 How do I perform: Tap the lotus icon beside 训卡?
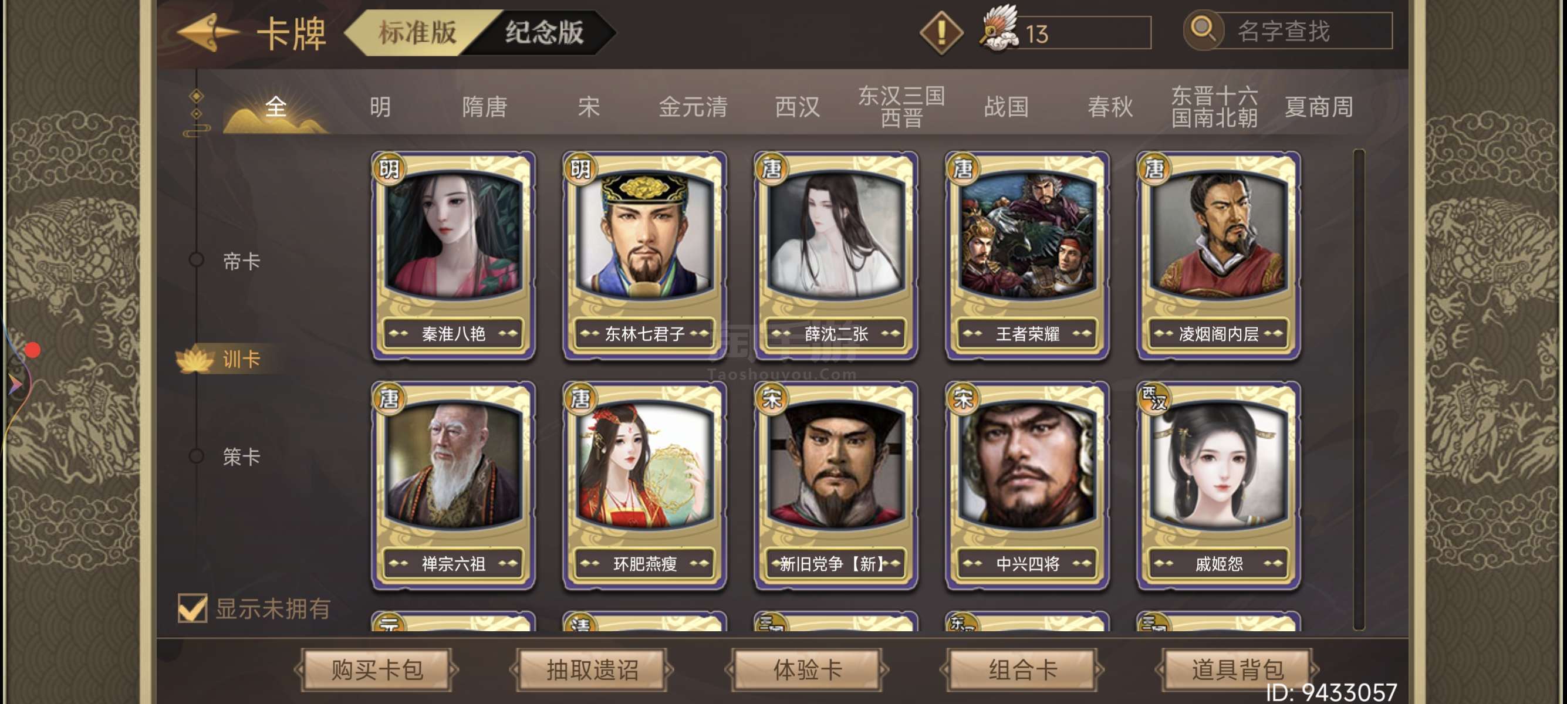tap(195, 358)
